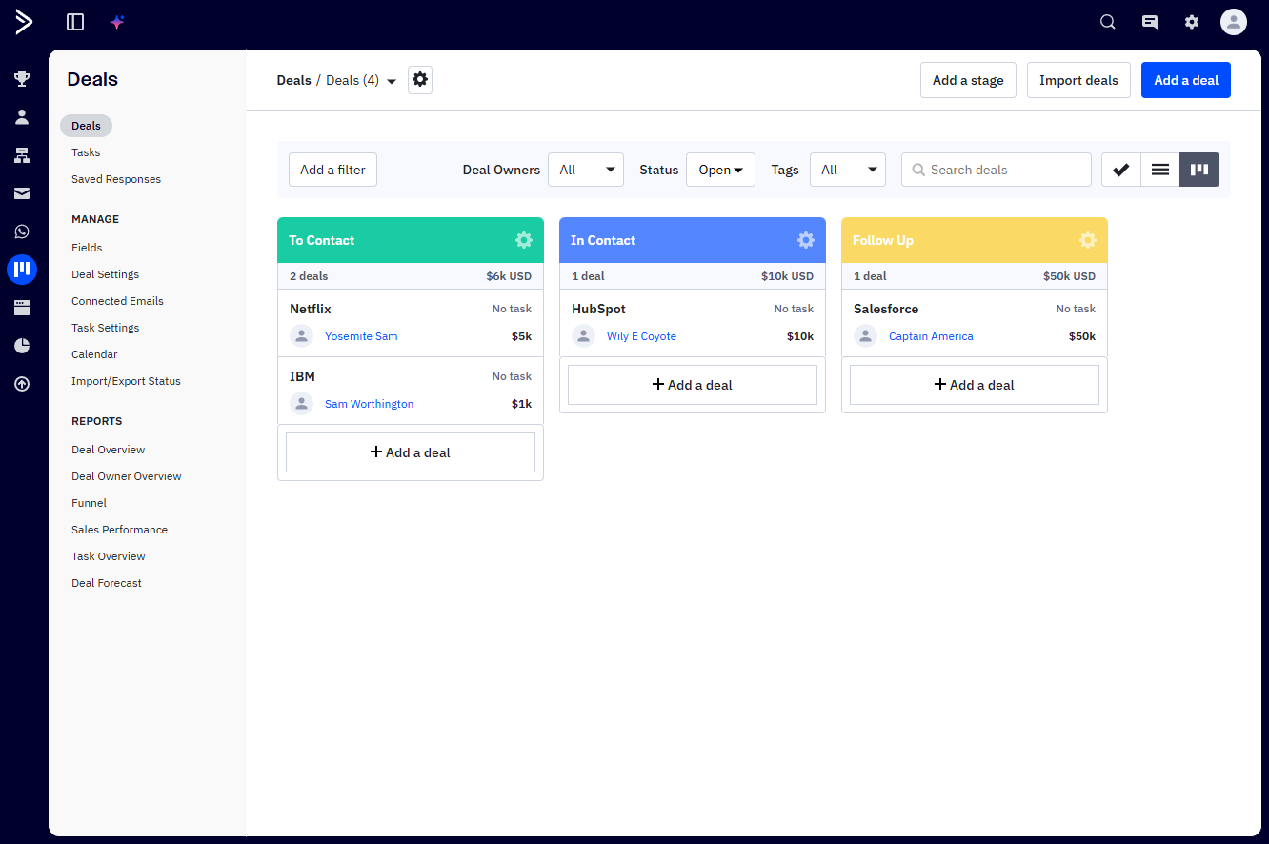Switch to the Tasks section
This screenshot has width=1269, height=844.
85,151
